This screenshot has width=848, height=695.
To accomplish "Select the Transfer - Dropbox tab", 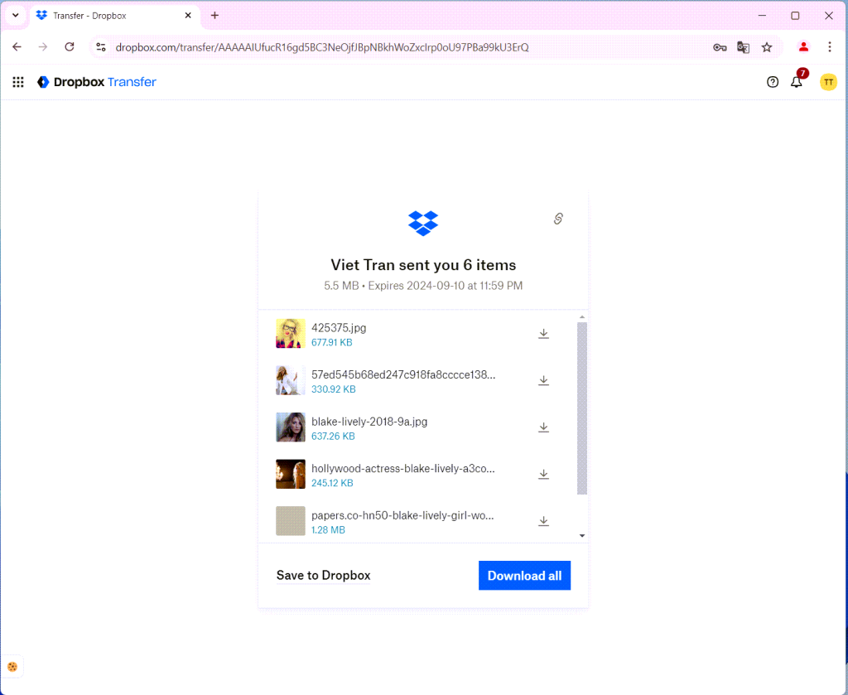I will [x=114, y=16].
